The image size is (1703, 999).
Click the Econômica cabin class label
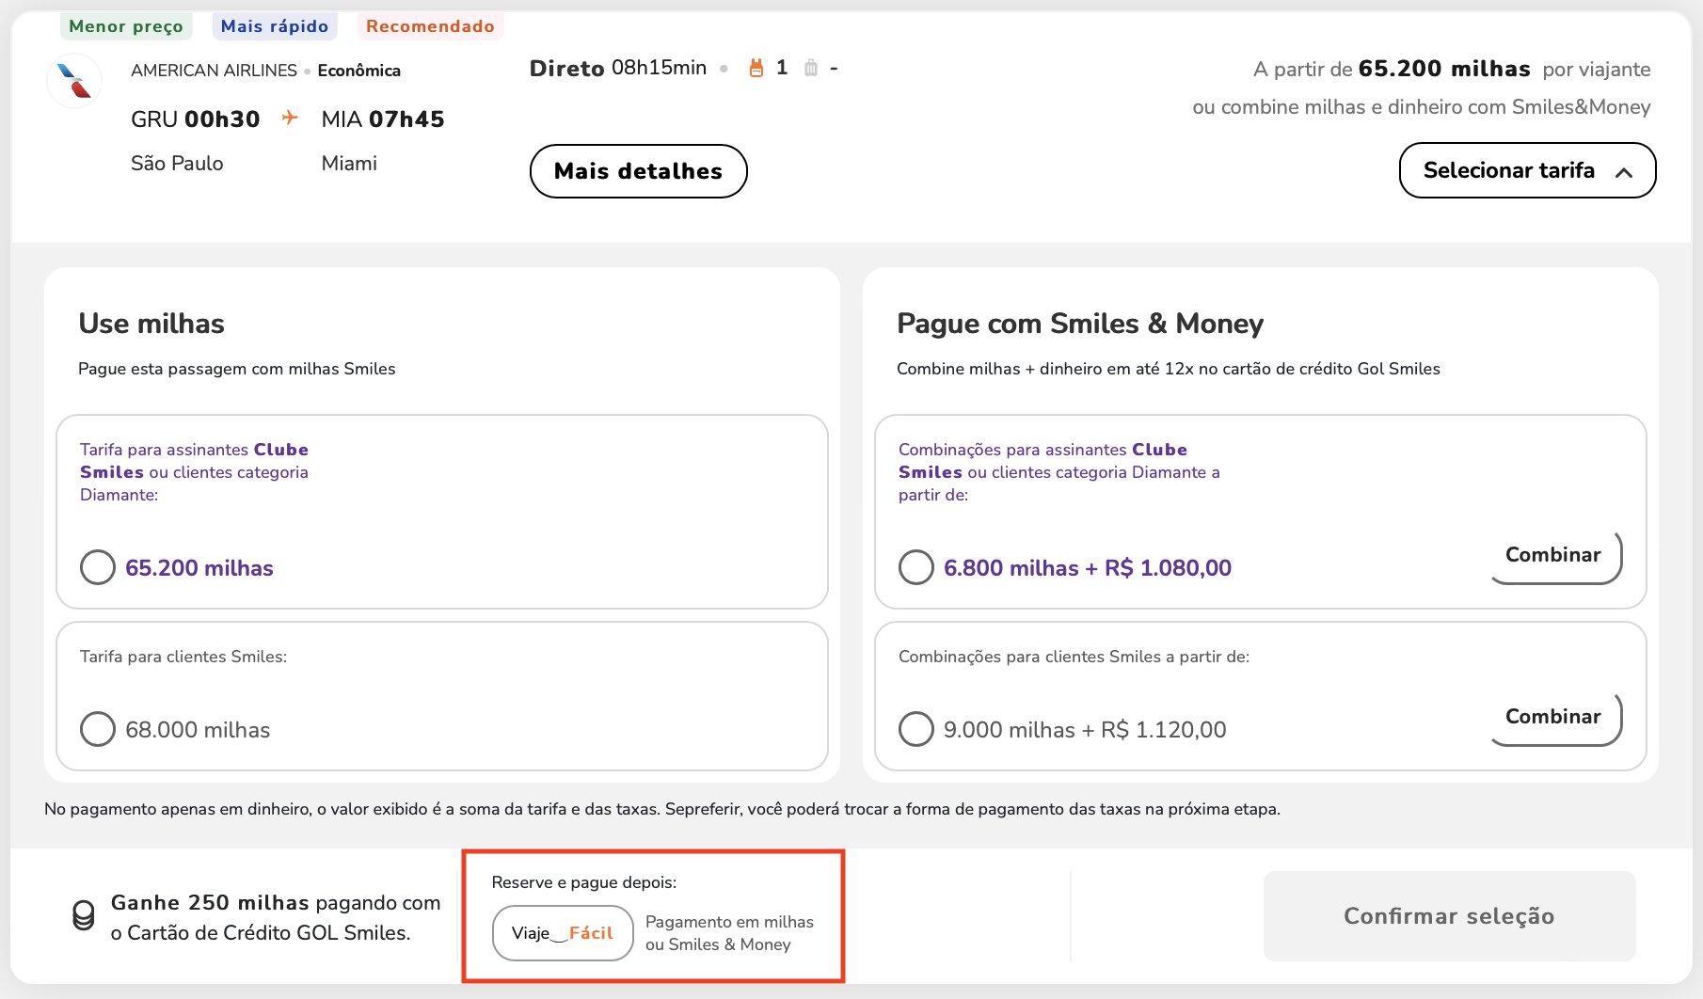pyautogui.click(x=359, y=71)
